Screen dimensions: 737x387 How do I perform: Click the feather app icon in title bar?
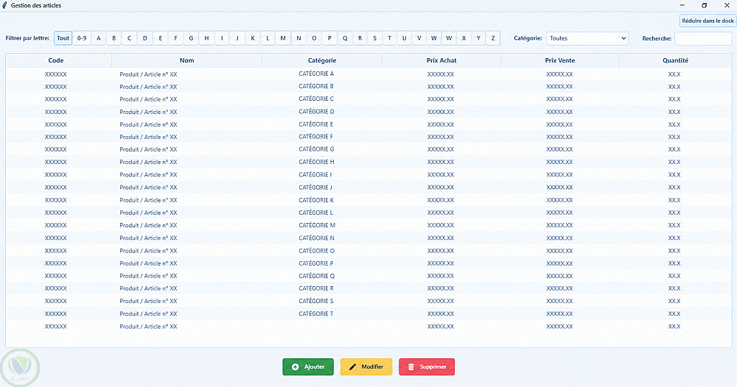tap(4, 5)
